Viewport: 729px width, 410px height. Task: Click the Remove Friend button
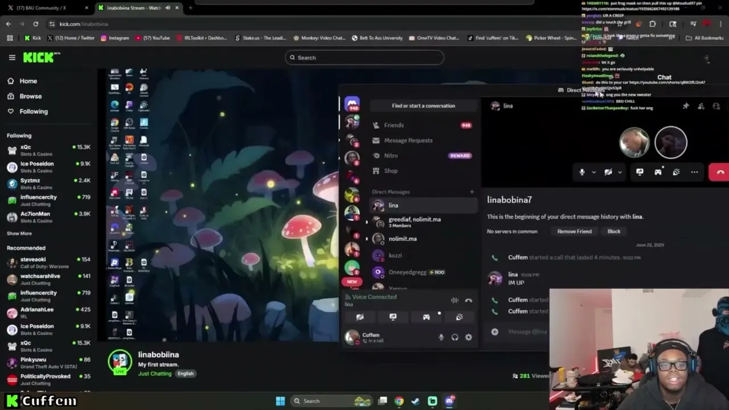pyautogui.click(x=574, y=232)
